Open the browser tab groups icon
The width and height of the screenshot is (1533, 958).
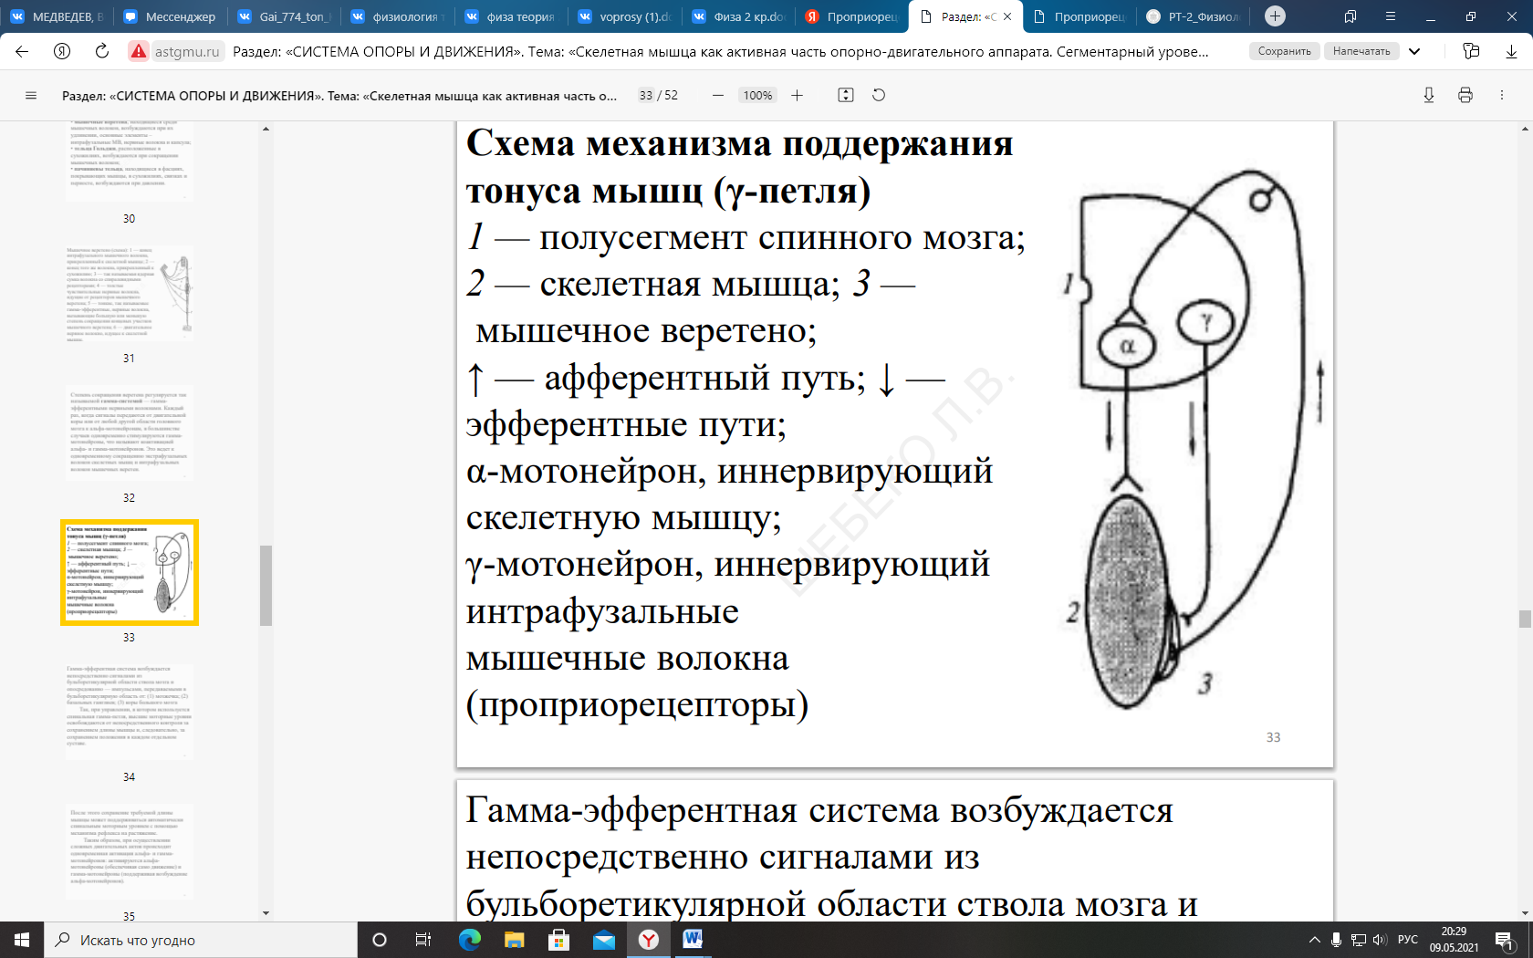tap(1350, 16)
